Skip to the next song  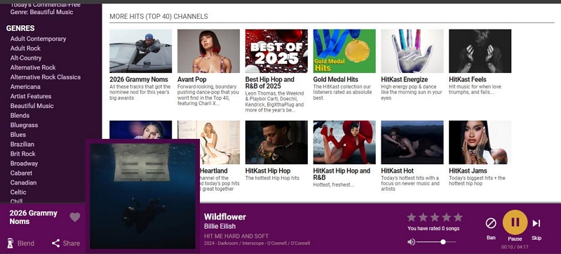tap(536, 223)
